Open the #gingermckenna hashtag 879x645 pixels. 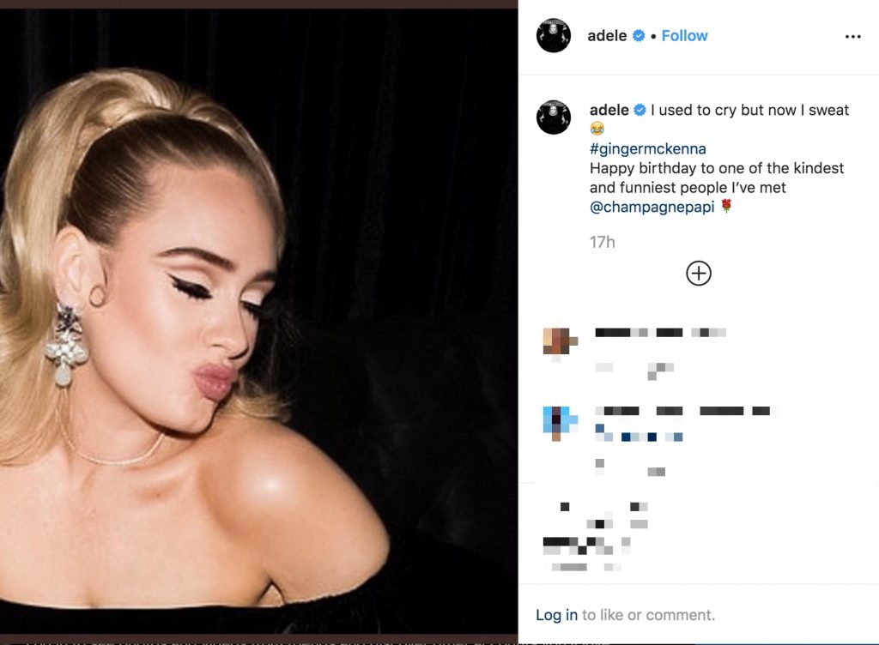647,149
